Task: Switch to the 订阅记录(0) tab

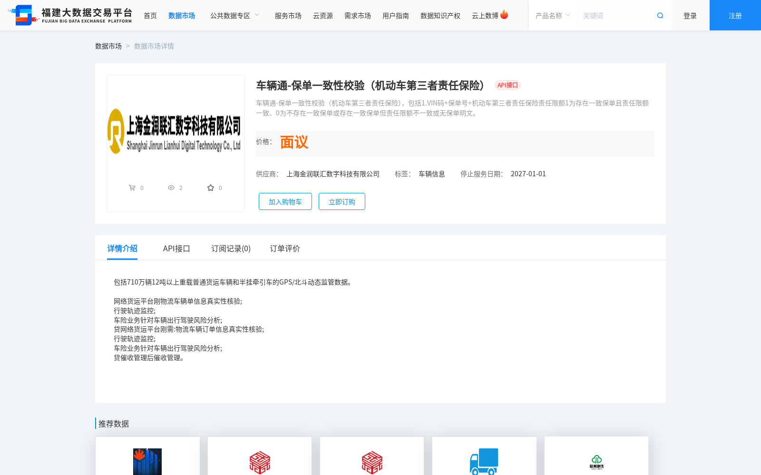Action: pos(231,248)
